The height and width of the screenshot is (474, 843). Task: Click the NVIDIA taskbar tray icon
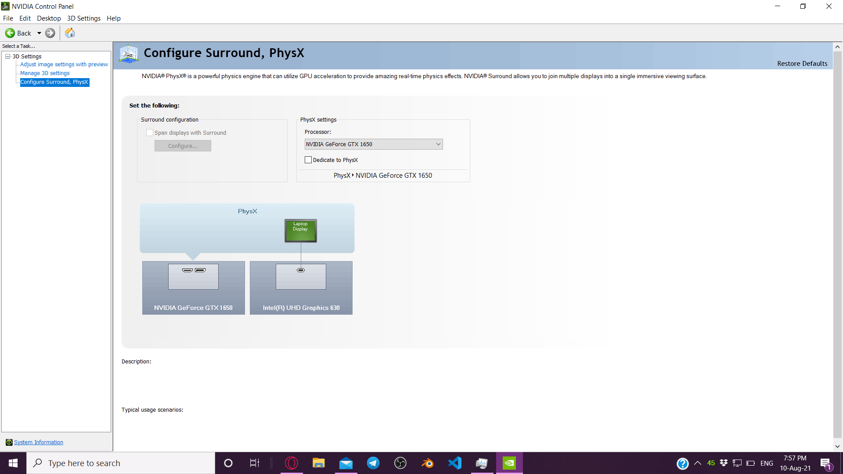(509, 463)
